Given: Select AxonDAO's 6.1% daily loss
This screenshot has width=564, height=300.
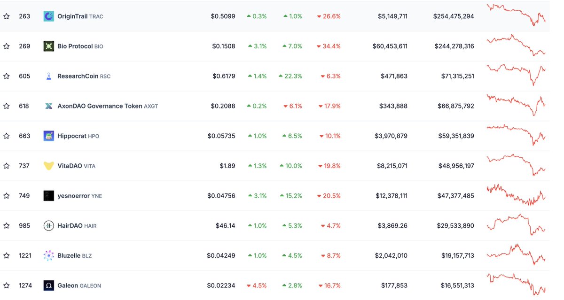Looking at the screenshot, I should pos(292,106).
